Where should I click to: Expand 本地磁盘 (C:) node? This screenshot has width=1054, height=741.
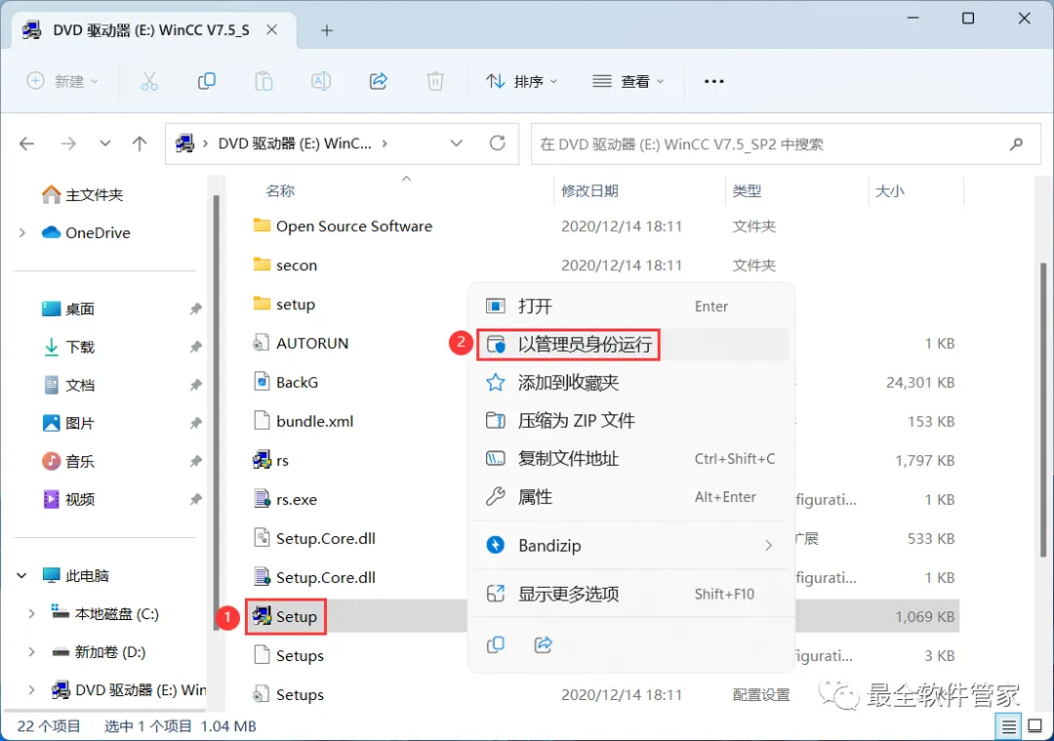point(31,614)
